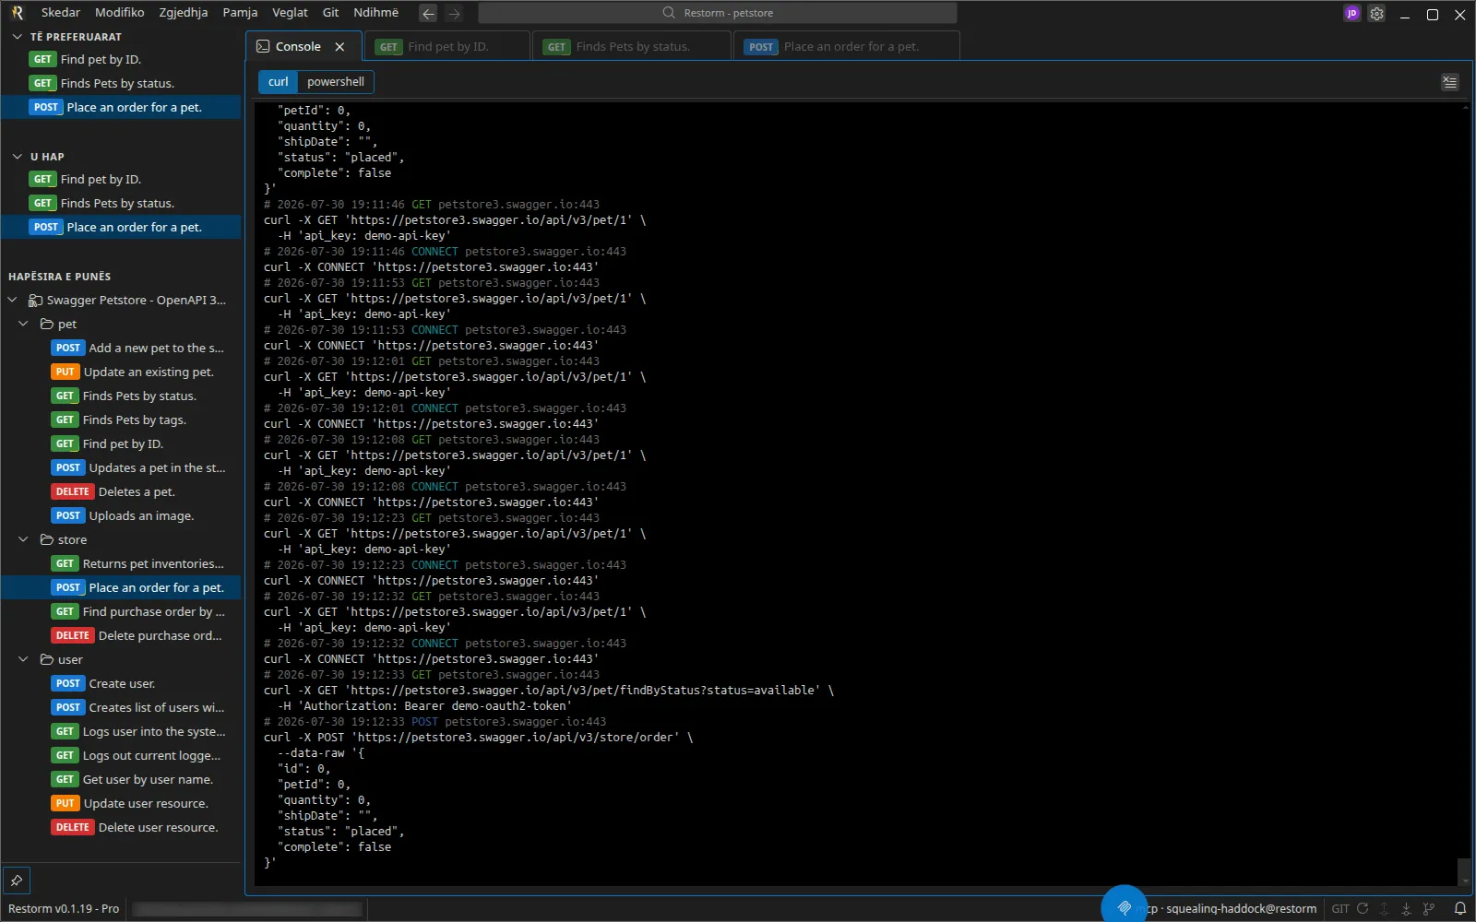This screenshot has height=922, width=1476.
Task: Switch to the Place an order tab
Action: tap(847, 46)
